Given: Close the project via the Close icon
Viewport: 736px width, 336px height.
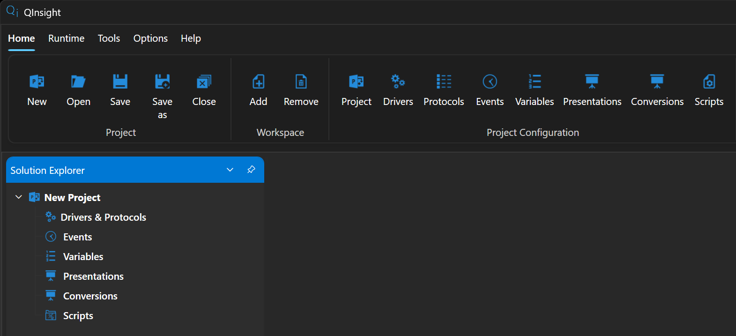Looking at the screenshot, I should [204, 82].
